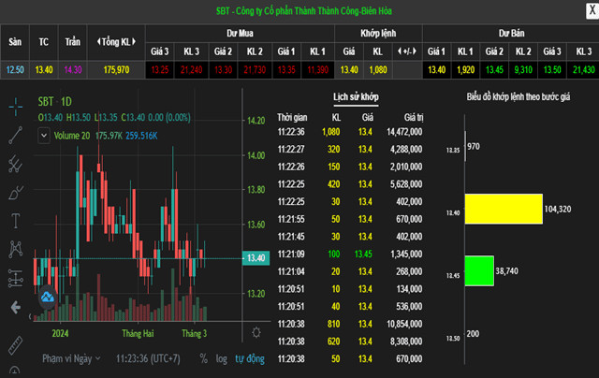Open the chart patterns tool
This screenshot has width=599, height=378.
15,249
